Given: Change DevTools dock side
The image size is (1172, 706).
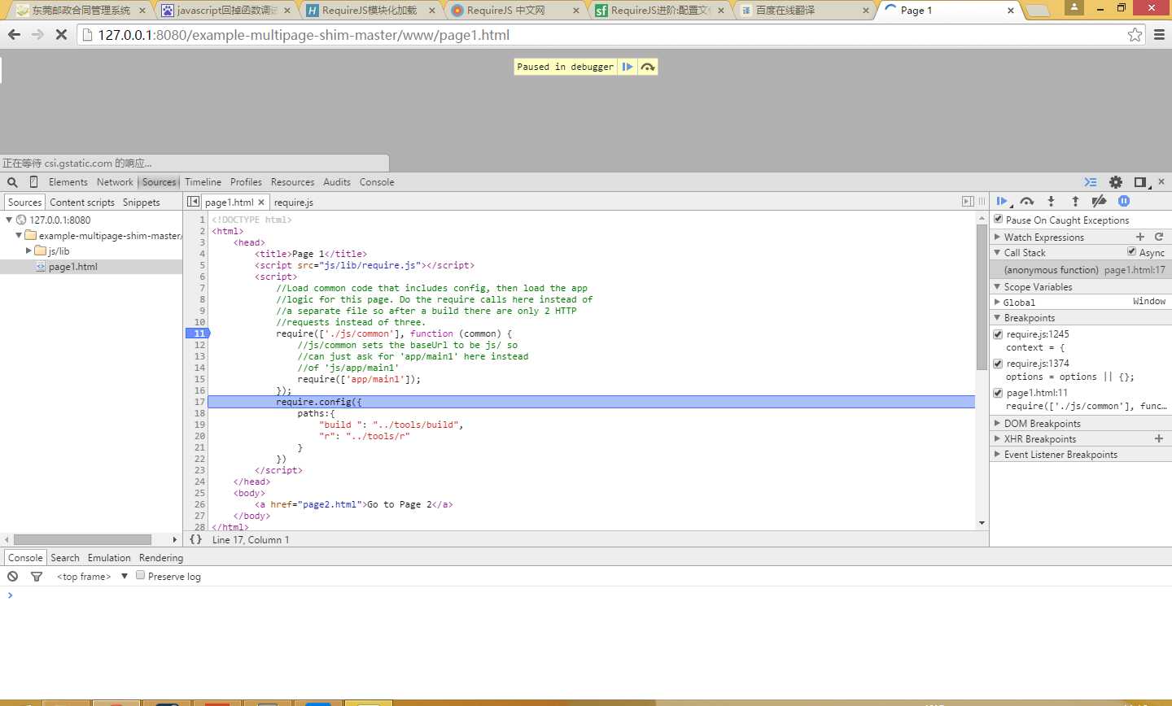Looking at the screenshot, I should point(1141,182).
